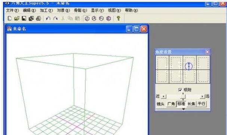Screen dimensions: 227x135
Task: Select the purple cross-marked fourth view icon
Action: (x=108, y=19)
